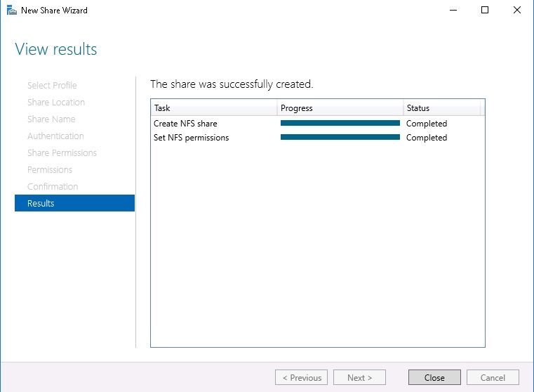534x392 pixels.
Task: Click the Create NFS share progress bar
Action: click(x=340, y=123)
